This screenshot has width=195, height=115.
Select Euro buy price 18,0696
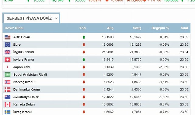(x=108, y=45)
